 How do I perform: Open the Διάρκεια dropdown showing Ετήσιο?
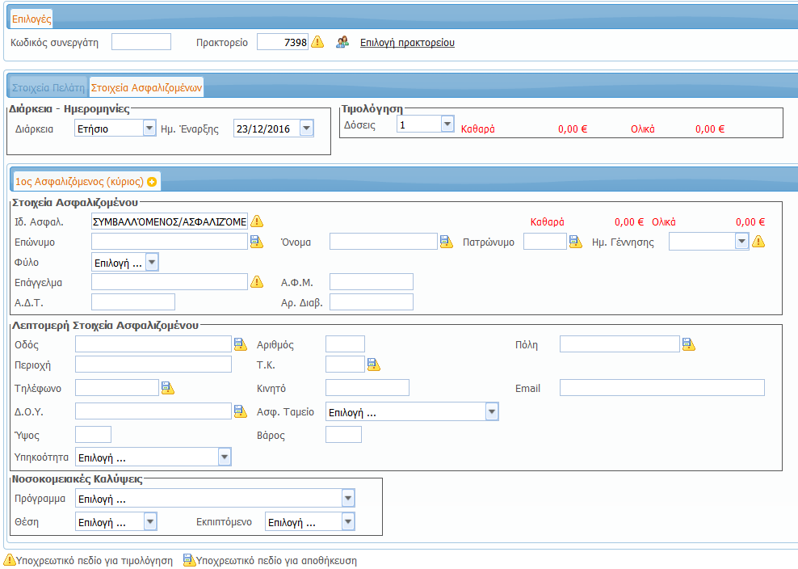point(149,128)
